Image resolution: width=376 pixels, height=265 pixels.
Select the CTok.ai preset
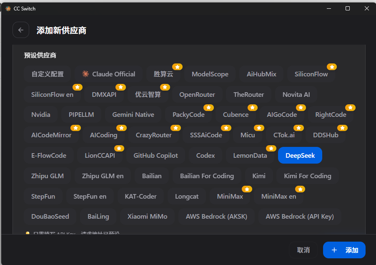284,135
